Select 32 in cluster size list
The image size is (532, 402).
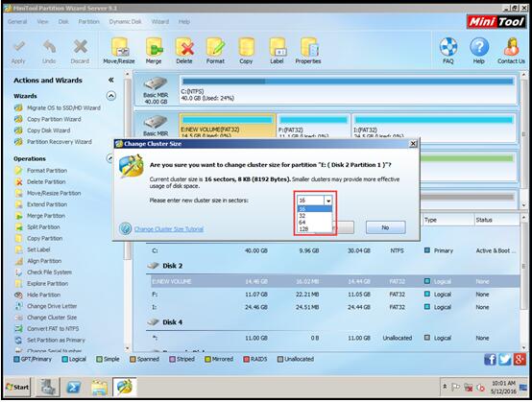[x=314, y=216]
